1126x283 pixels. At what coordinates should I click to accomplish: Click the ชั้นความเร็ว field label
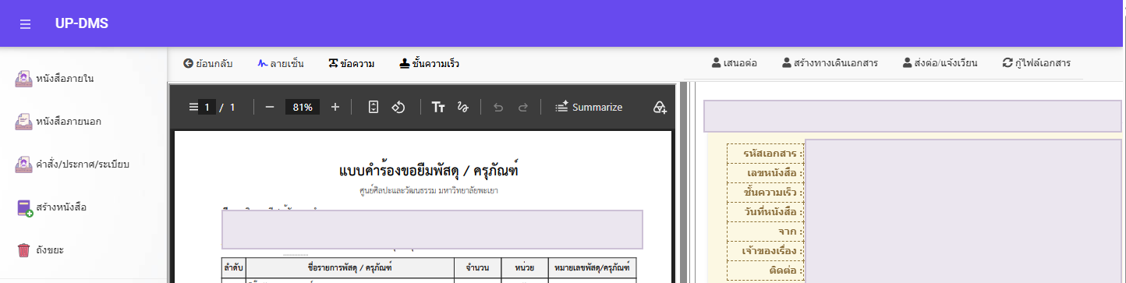(774, 192)
